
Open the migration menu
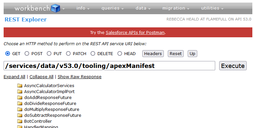176,8
